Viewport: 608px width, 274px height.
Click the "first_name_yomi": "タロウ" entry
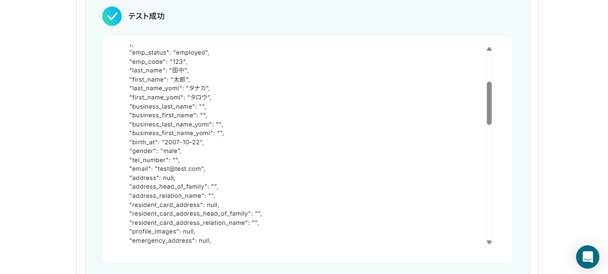(x=170, y=97)
